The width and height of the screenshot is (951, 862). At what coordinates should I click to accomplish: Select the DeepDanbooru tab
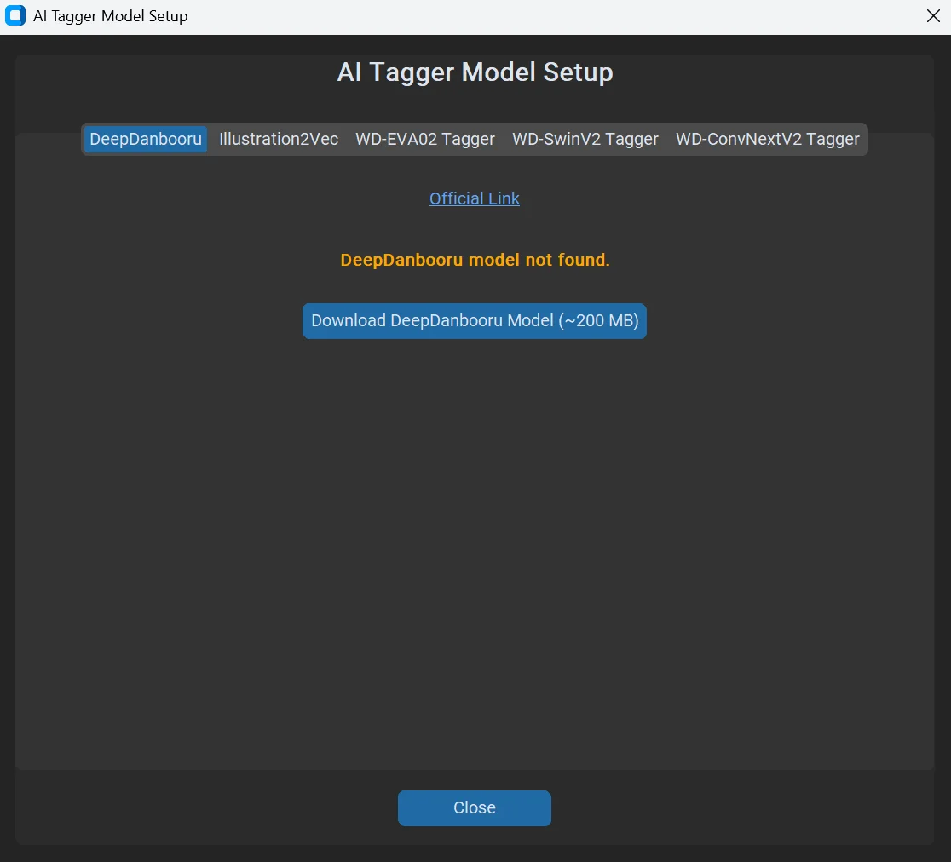(x=146, y=139)
